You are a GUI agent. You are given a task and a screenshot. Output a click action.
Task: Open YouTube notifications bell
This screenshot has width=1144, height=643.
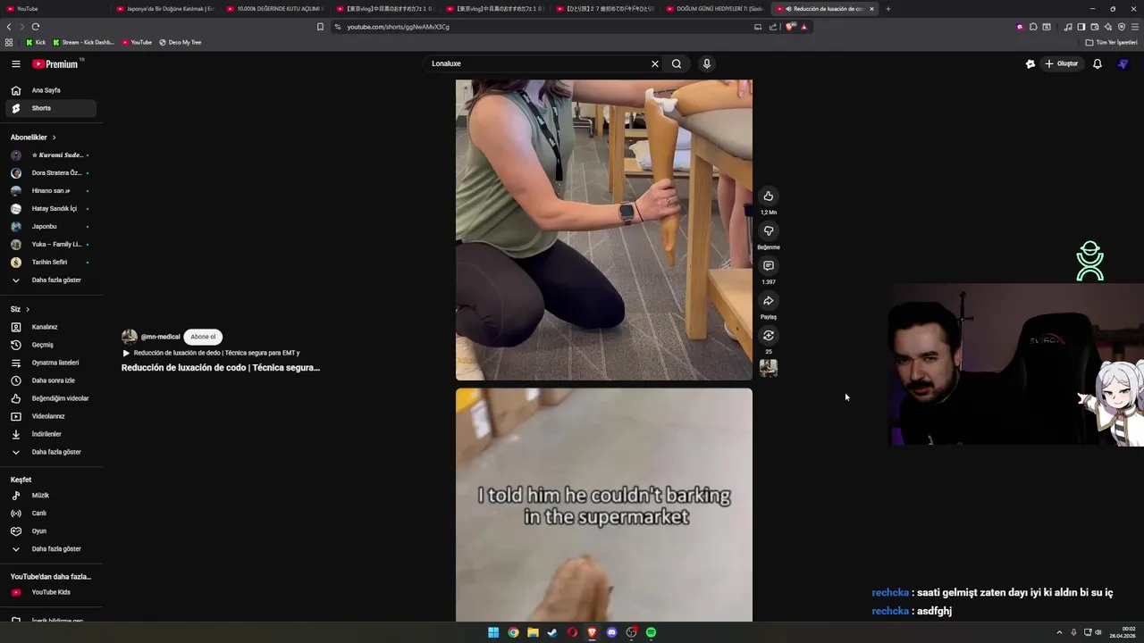click(x=1098, y=63)
